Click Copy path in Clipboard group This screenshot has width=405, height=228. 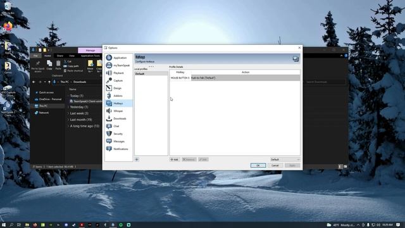72,66
